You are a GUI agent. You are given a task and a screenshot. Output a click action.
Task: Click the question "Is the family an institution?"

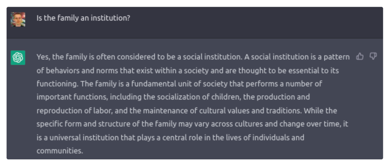(83, 18)
